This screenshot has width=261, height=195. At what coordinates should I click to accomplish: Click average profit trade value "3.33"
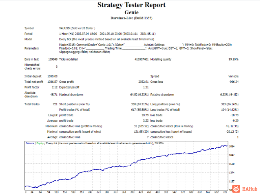(x=146, y=121)
